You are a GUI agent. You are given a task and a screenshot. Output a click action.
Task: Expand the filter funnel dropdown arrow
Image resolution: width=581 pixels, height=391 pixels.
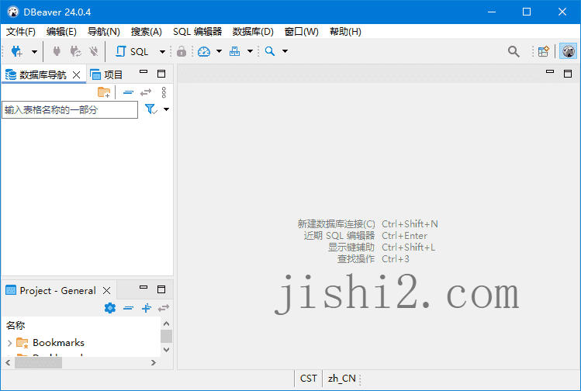click(x=166, y=109)
